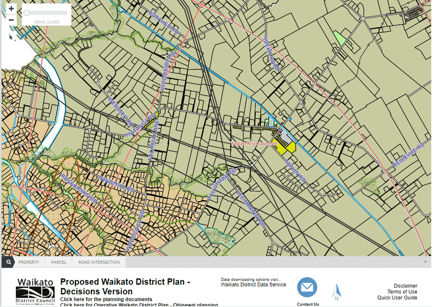Switch to the Parcel search tab

(x=59, y=263)
